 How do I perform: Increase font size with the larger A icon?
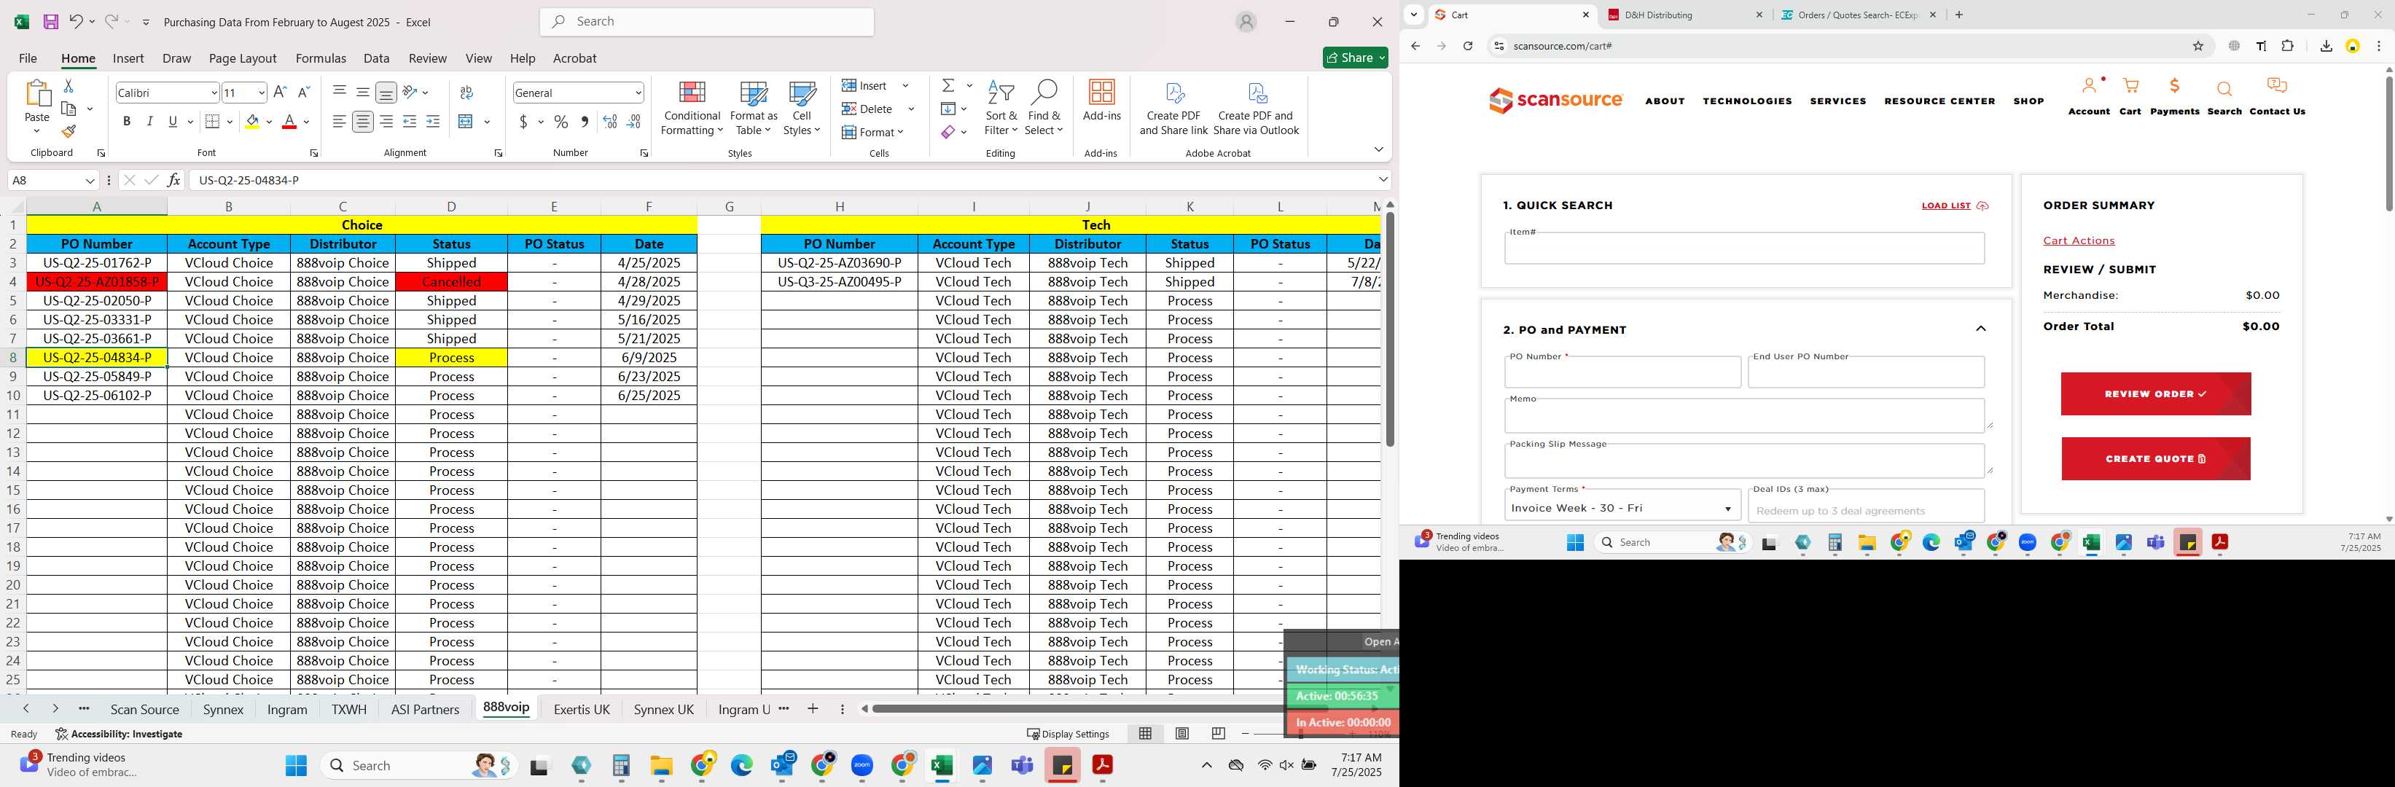(280, 92)
